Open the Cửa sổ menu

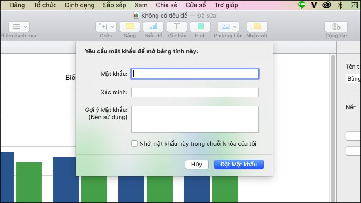coord(196,5)
